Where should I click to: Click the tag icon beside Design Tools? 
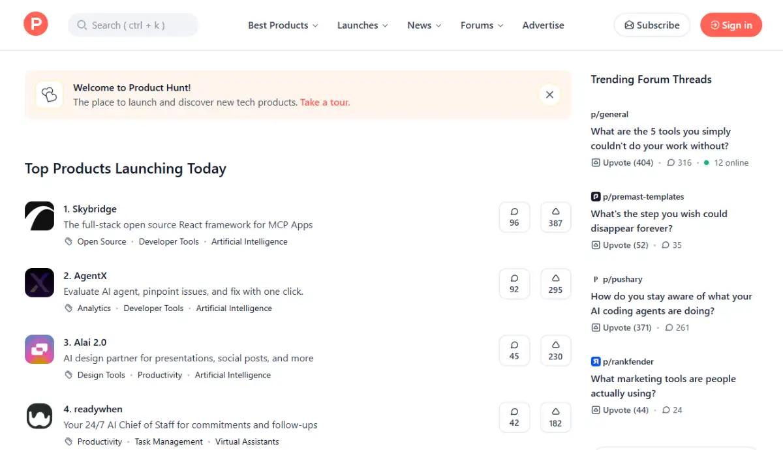coord(69,374)
